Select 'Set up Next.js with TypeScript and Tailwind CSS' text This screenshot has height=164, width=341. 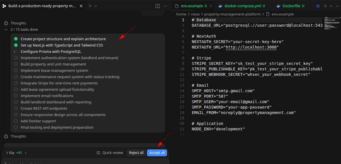pos(62,45)
